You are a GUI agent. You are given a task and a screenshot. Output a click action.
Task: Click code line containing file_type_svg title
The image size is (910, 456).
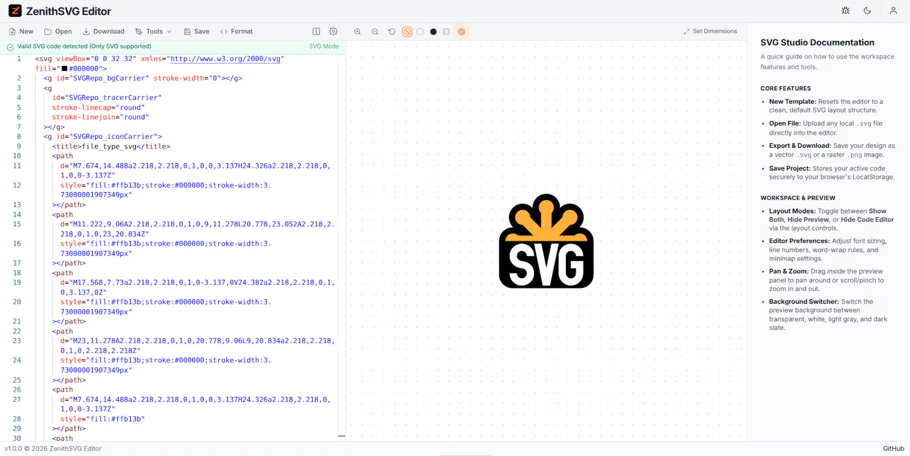(111, 146)
